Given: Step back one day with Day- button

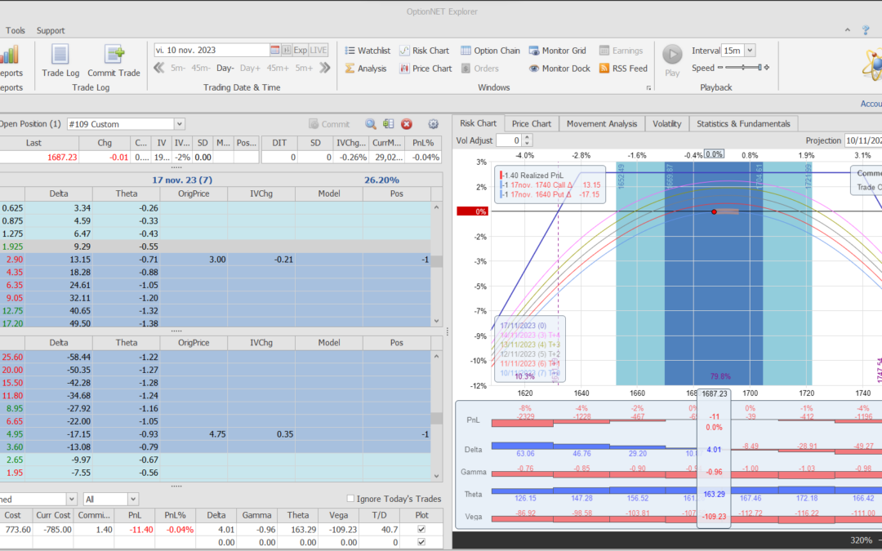Looking at the screenshot, I should tap(225, 69).
